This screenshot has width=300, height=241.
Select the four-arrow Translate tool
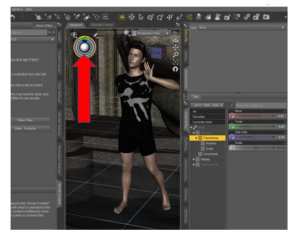coord(170,17)
